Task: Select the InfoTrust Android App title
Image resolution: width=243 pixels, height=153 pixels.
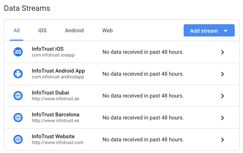Action: [58, 71]
